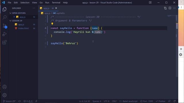Open the Selection menu
This screenshot has width=184, height=103.
pos(25,3)
